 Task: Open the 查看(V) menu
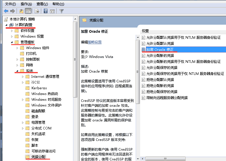click(42, 4)
